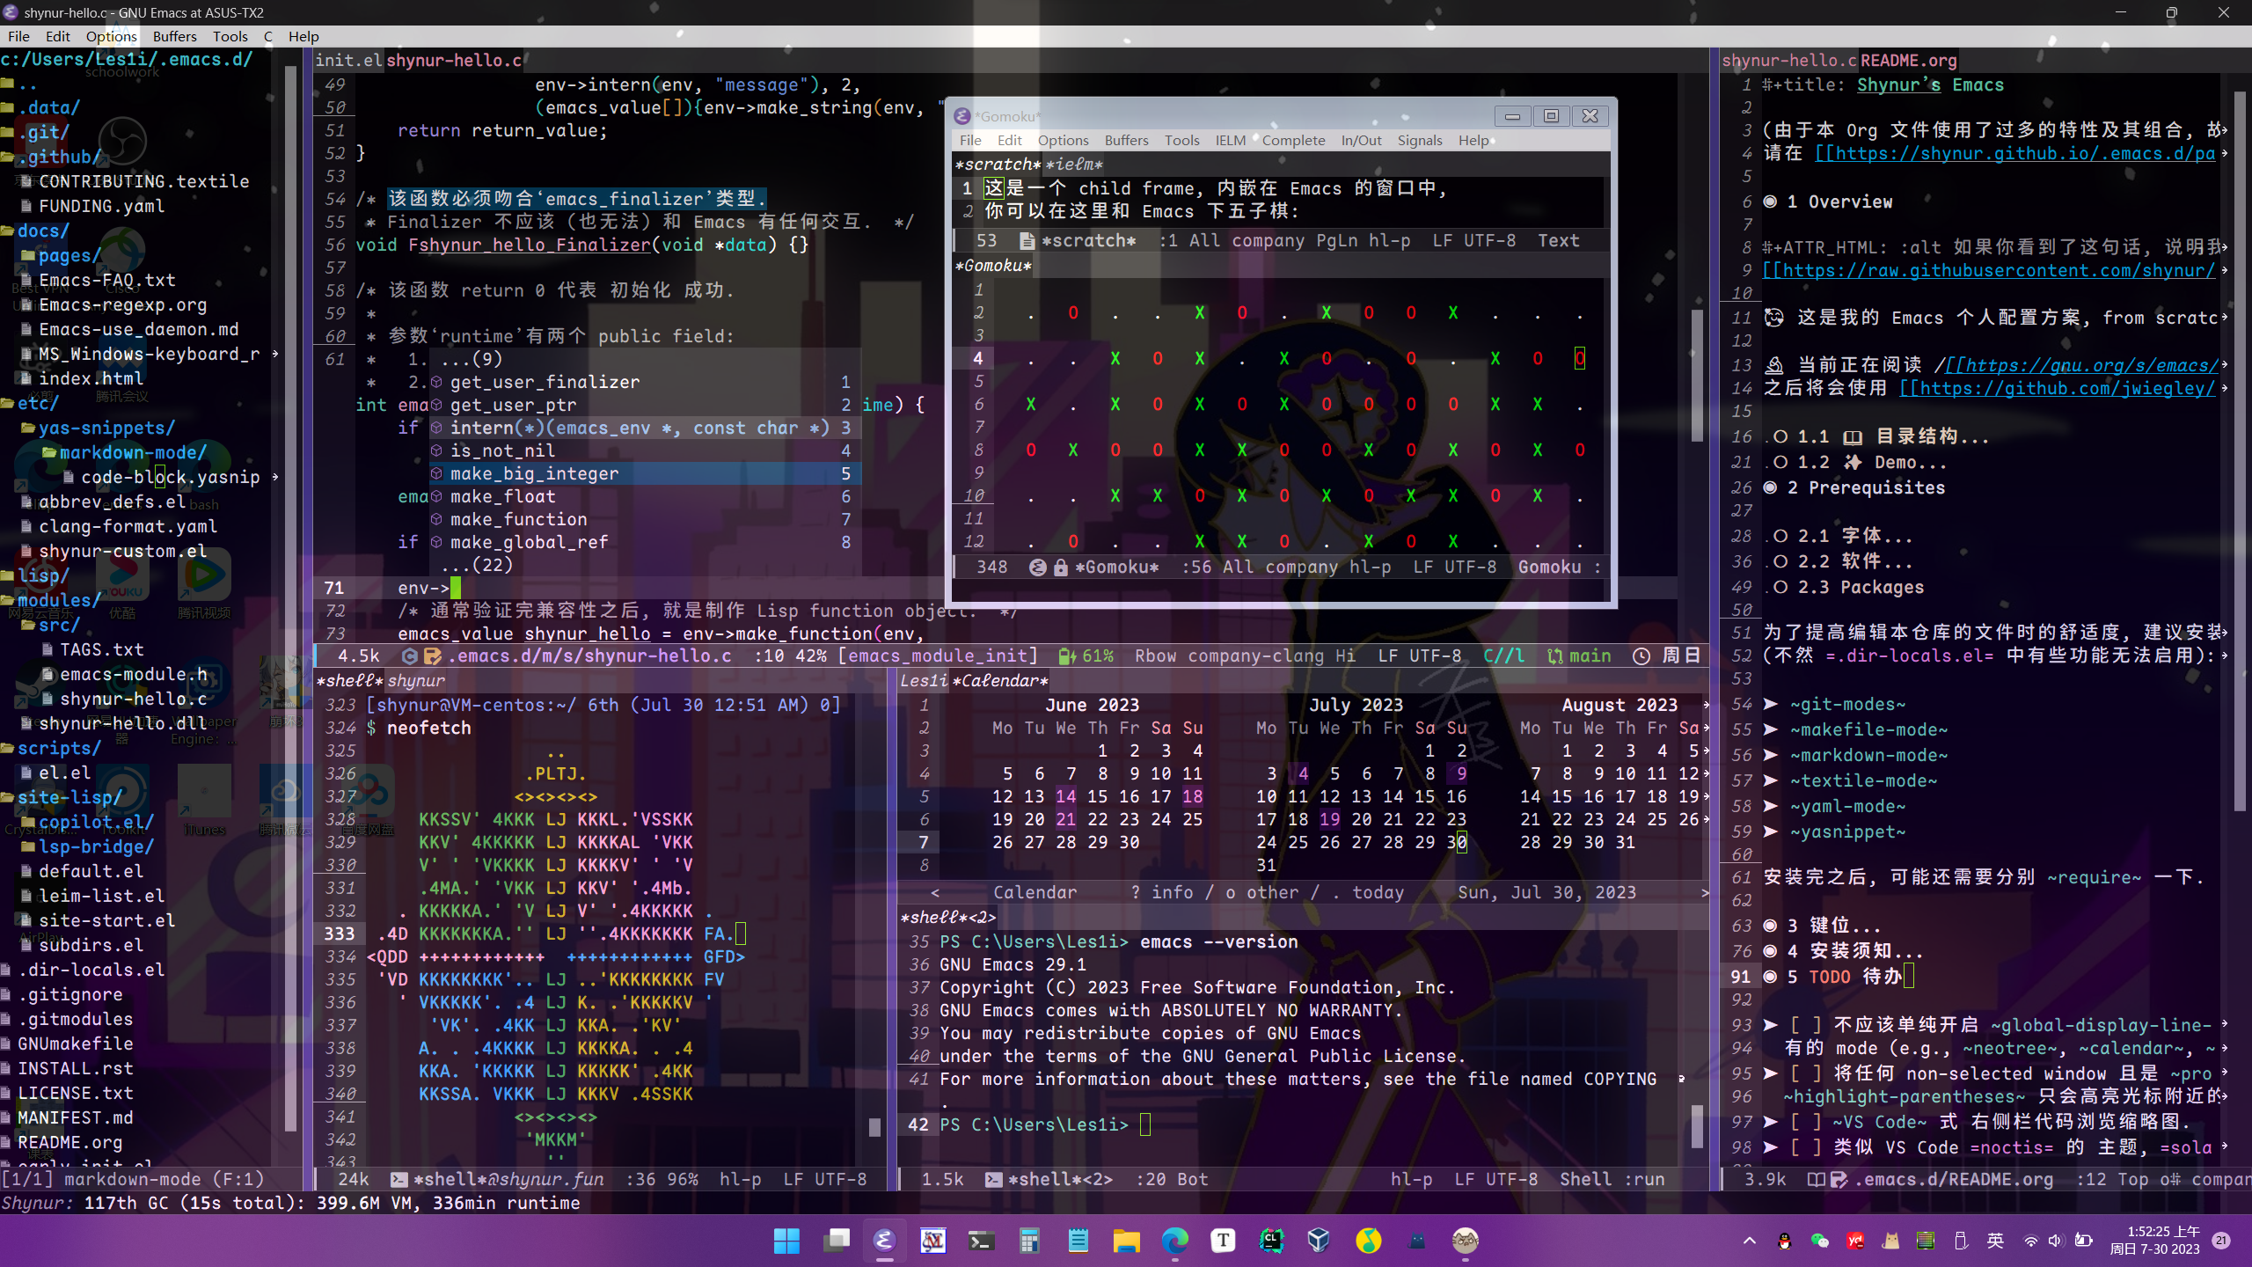Screen dimensions: 2252x1267
Task: Click the "today" button in the Calendar mode line
Action: coord(1378,892)
